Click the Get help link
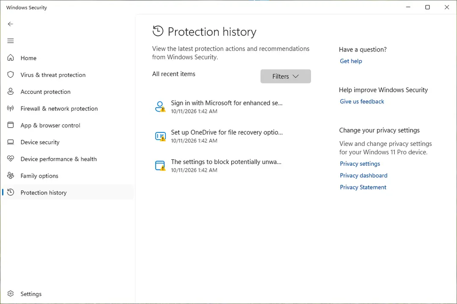This screenshot has height=304, width=457. [x=351, y=61]
